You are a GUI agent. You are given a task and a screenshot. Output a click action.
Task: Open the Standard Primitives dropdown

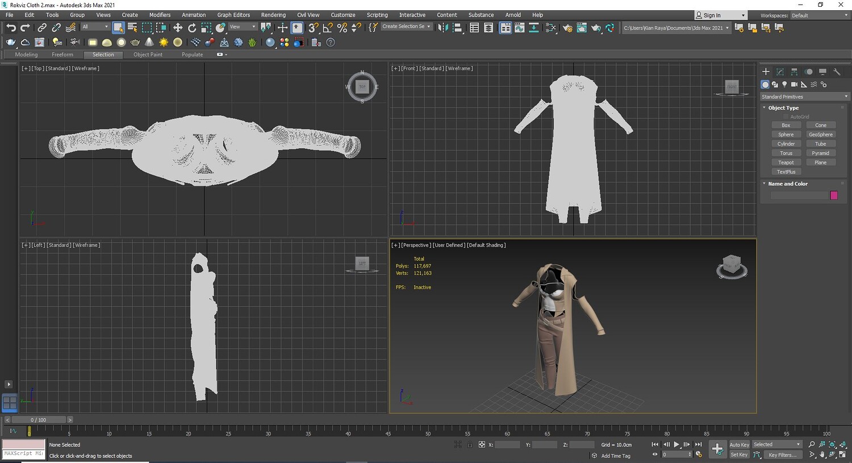click(x=804, y=97)
